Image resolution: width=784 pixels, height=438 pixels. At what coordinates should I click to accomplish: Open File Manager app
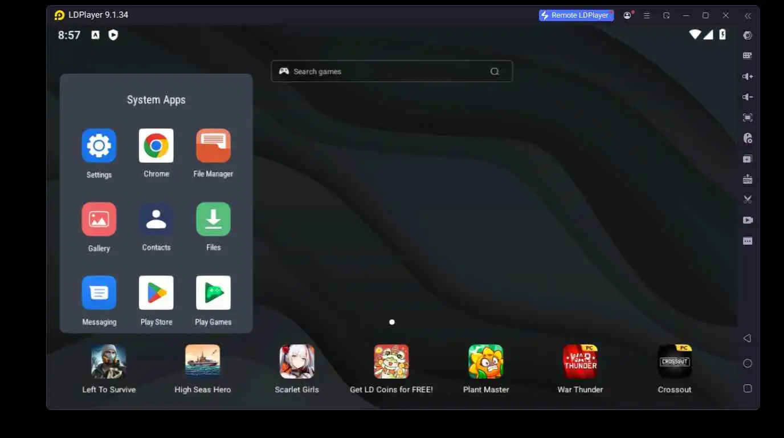point(213,145)
